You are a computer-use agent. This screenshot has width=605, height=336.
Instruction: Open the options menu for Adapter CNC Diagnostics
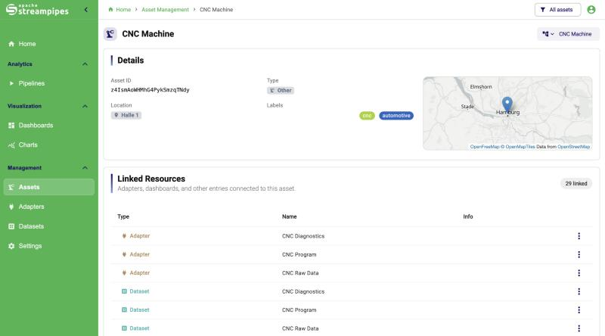point(579,236)
